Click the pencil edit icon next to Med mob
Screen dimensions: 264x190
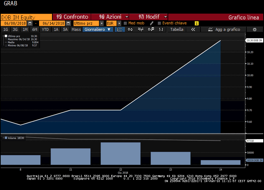coord(152,23)
